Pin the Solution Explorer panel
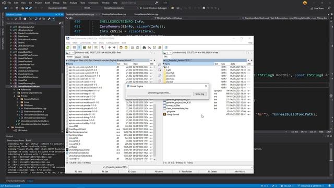334x188 pixels. pyautogui.click(x=59, y=15)
